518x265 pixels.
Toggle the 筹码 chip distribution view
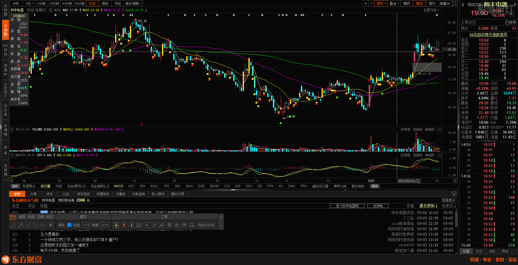click(x=407, y=4)
